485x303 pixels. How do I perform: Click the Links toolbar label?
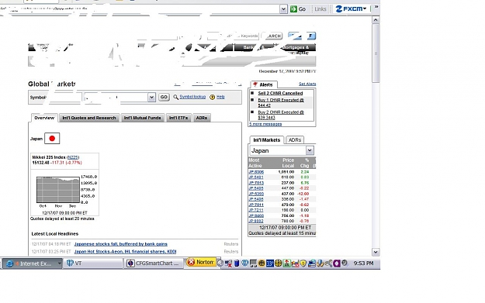tap(320, 9)
